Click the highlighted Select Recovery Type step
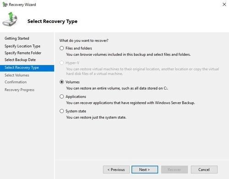This screenshot has width=229, height=179. point(27,68)
